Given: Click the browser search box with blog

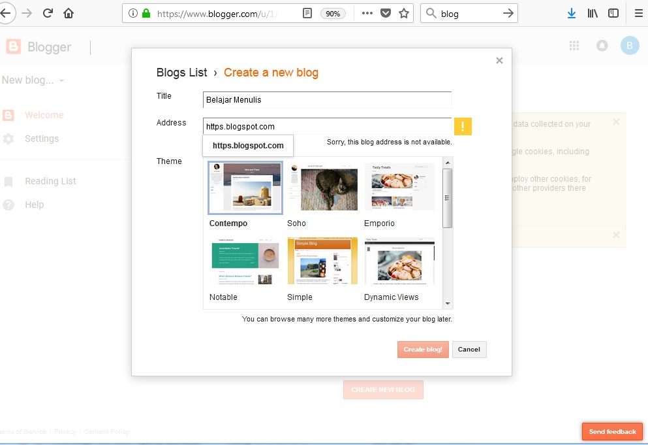Looking at the screenshot, I should [469, 14].
